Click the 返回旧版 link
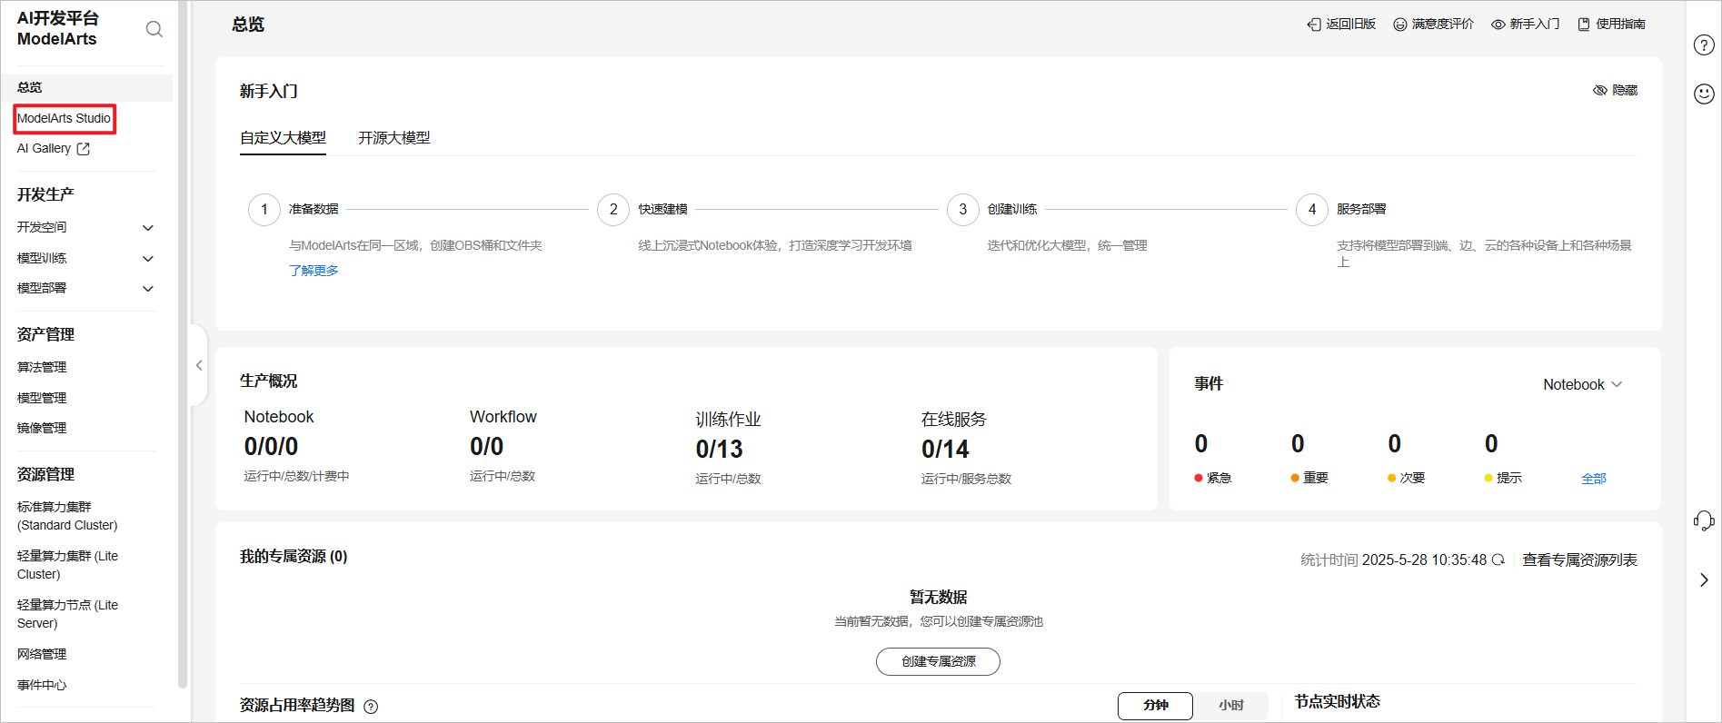Screen dimensions: 1722x723 coord(1350,25)
